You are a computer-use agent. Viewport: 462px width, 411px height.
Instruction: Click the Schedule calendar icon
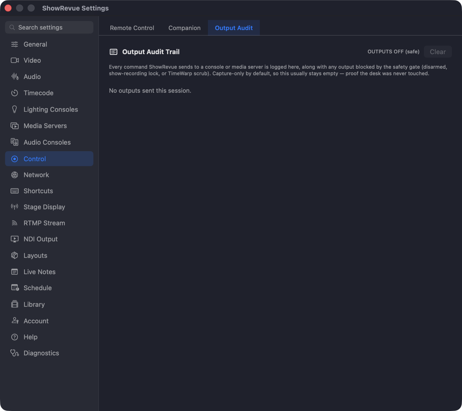coord(15,288)
